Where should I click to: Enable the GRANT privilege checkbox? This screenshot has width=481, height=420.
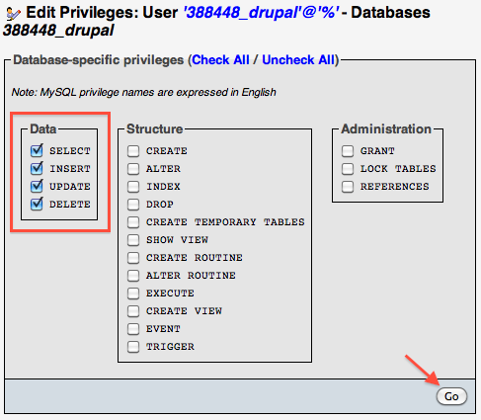pos(348,151)
